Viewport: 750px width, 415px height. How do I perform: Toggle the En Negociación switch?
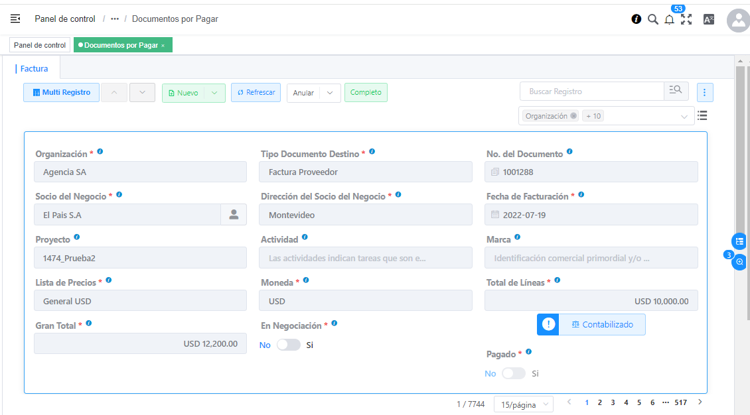(289, 345)
